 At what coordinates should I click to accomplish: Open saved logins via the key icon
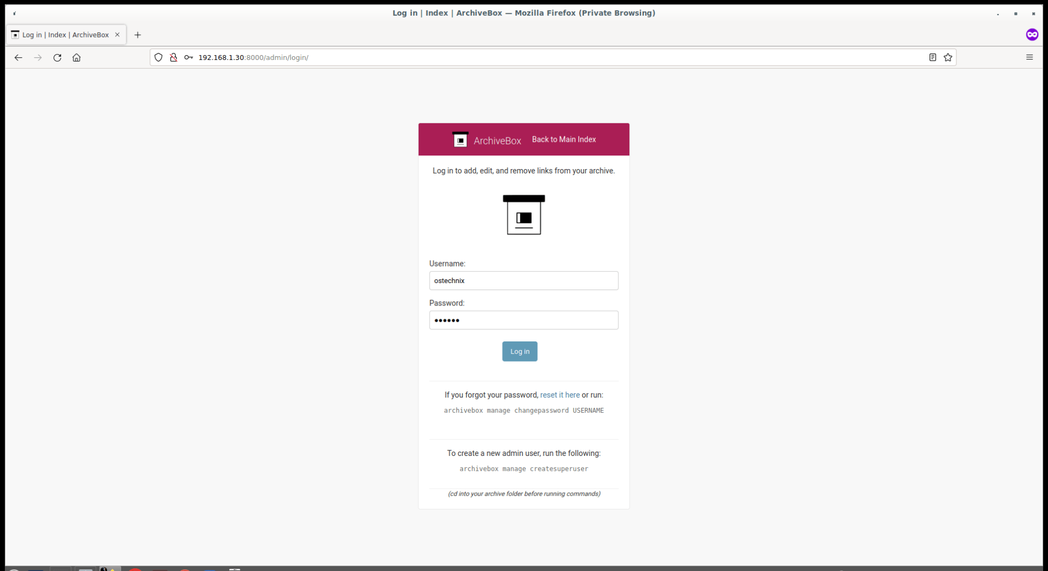188,57
